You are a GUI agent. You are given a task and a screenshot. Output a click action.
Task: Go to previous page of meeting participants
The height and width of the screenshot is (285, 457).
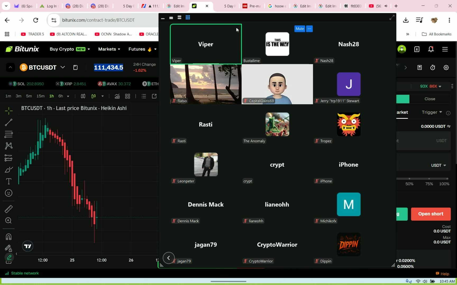click(168, 258)
